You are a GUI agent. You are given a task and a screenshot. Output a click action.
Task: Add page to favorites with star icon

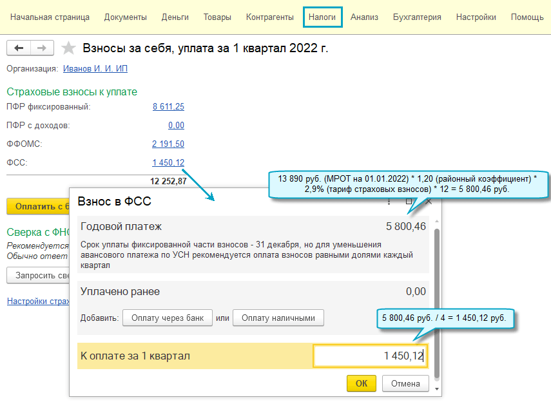point(68,48)
